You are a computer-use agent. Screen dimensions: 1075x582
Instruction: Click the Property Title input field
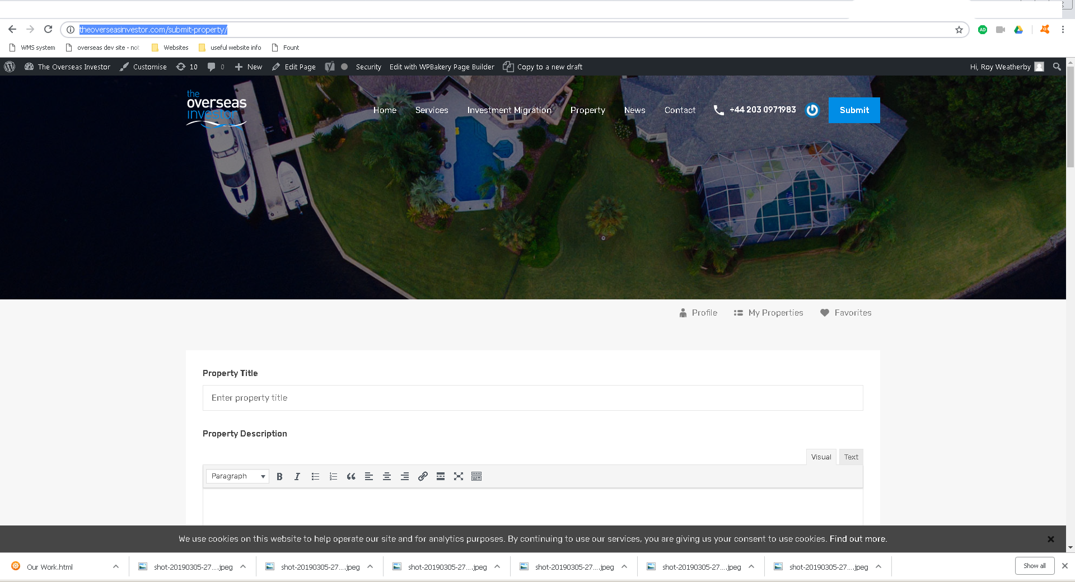point(532,398)
